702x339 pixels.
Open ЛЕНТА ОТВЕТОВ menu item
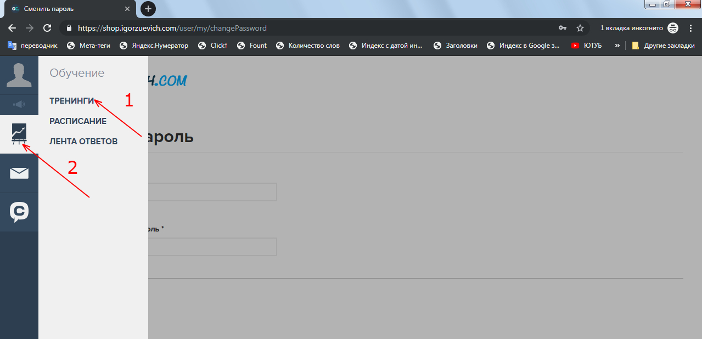point(83,142)
